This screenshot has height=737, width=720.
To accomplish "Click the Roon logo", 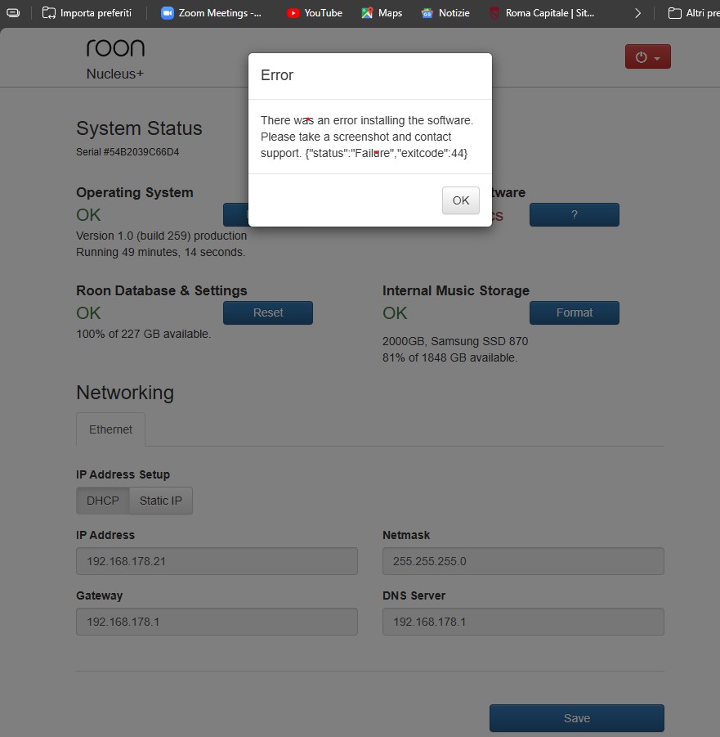I will pos(115,48).
